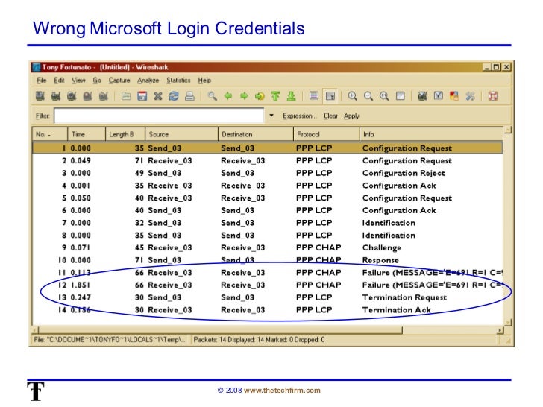Click the vertical scrollbar up arrow
543x407 pixels.
tap(508, 130)
